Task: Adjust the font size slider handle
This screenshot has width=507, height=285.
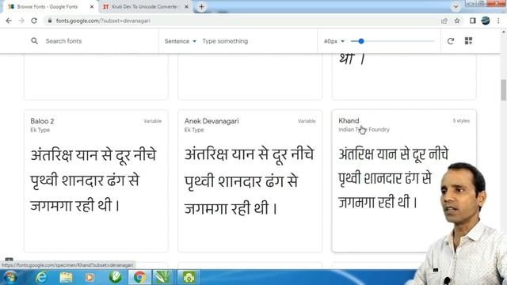Action: (x=361, y=41)
